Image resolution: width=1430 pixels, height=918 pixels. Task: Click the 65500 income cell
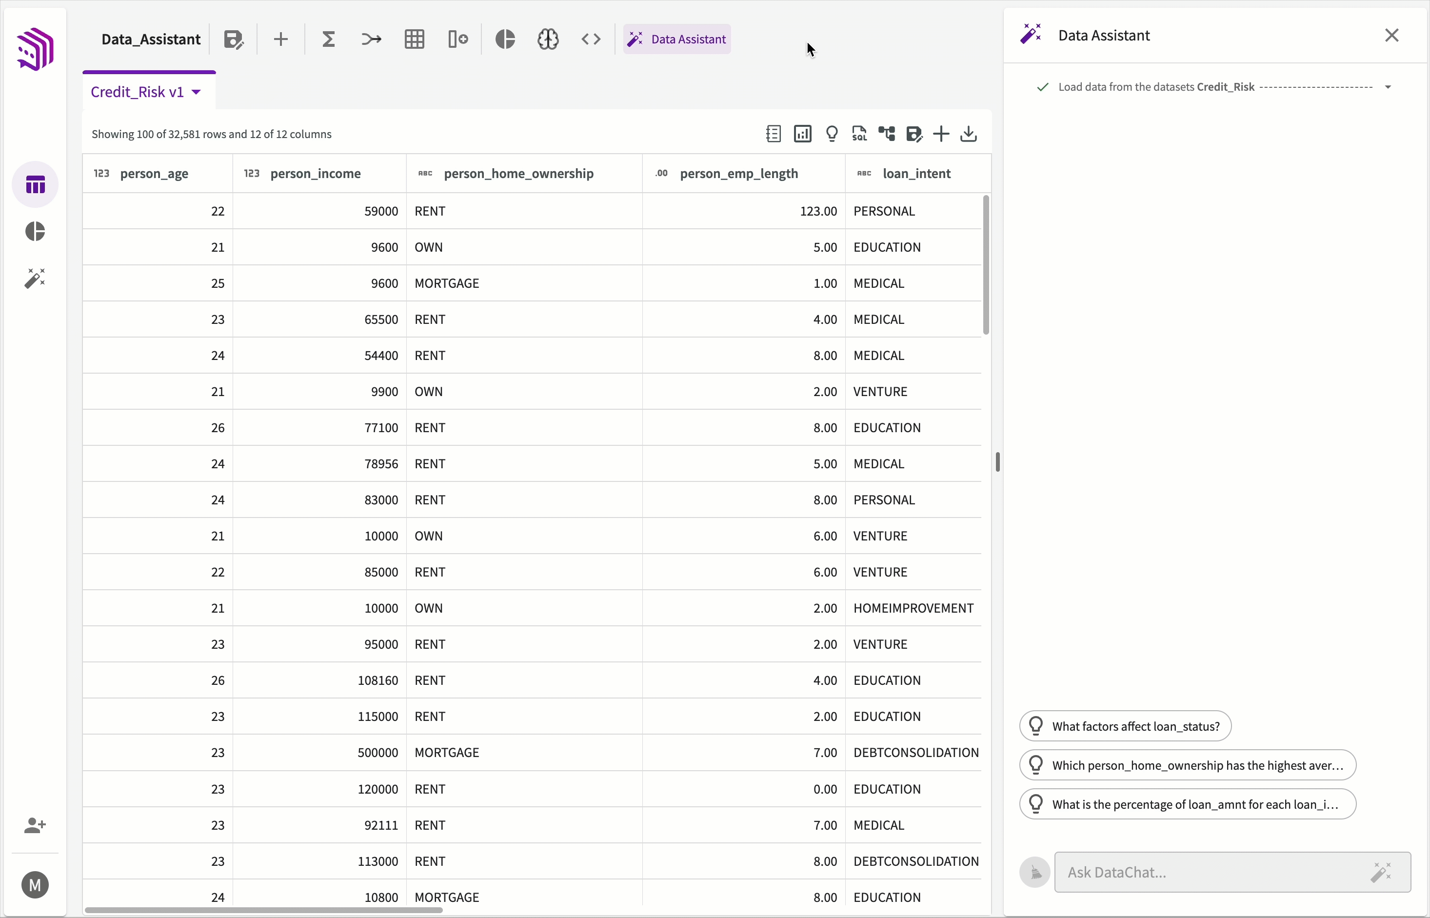[319, 319]
